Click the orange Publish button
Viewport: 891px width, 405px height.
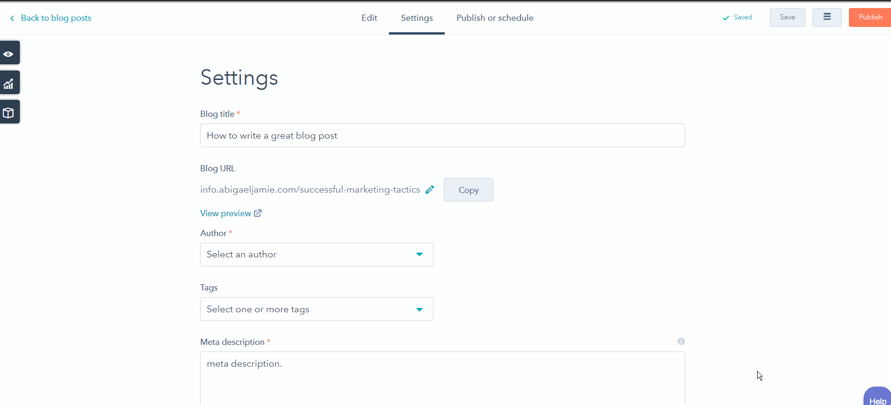pyautogui.click(x=870, y=18)
